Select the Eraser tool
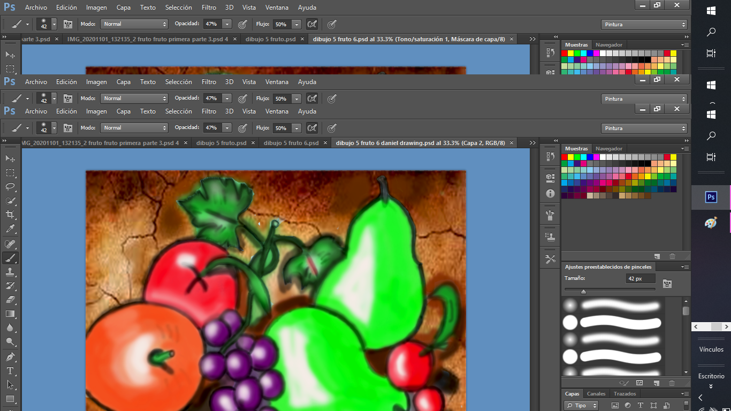731x411 pixels. 10,300
